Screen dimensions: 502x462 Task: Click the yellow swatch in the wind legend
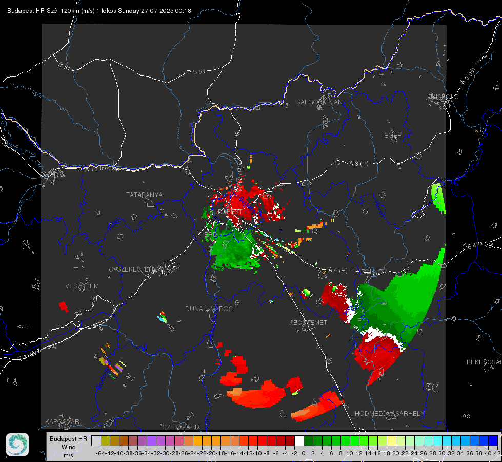[x=391, y=441]
